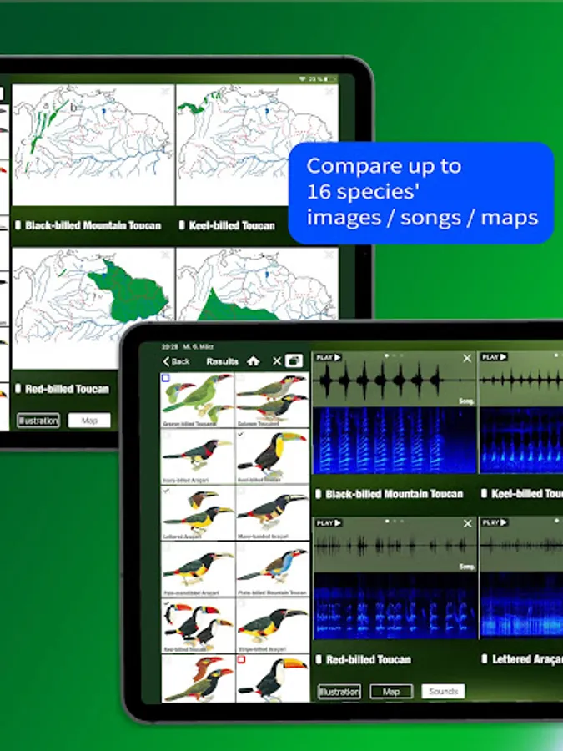
Task: Click Red-billed Toucan label on back tablet
Action: (67, 389)
